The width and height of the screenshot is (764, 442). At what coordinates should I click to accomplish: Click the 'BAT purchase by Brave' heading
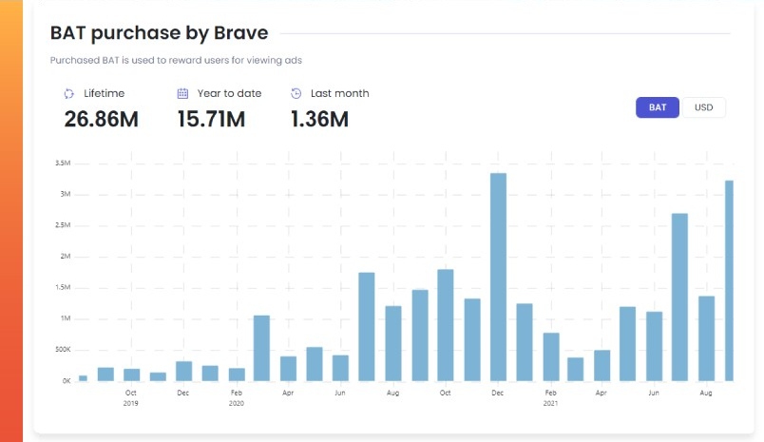coord(160,32)
